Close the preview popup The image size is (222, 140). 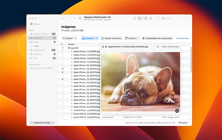103,47
